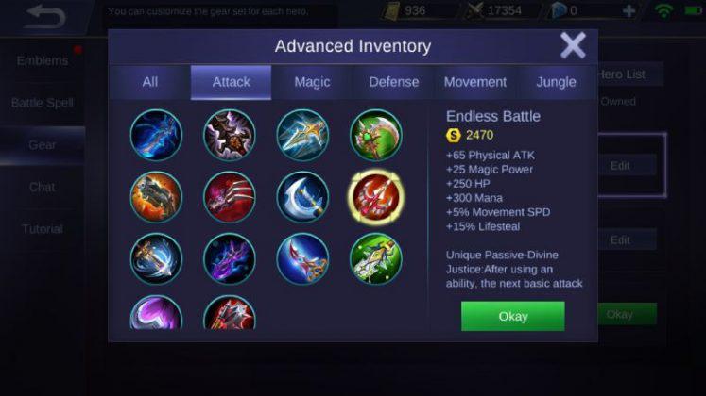Select the green scythe item icon

click(376, 135)
